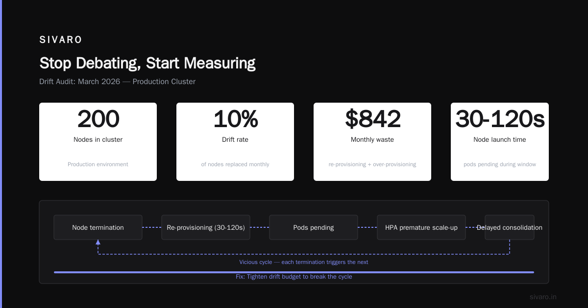Click 'Fix: Tighten drift budget' text
588x308 pixels.
pyautogui.click(x=294, y=277)
